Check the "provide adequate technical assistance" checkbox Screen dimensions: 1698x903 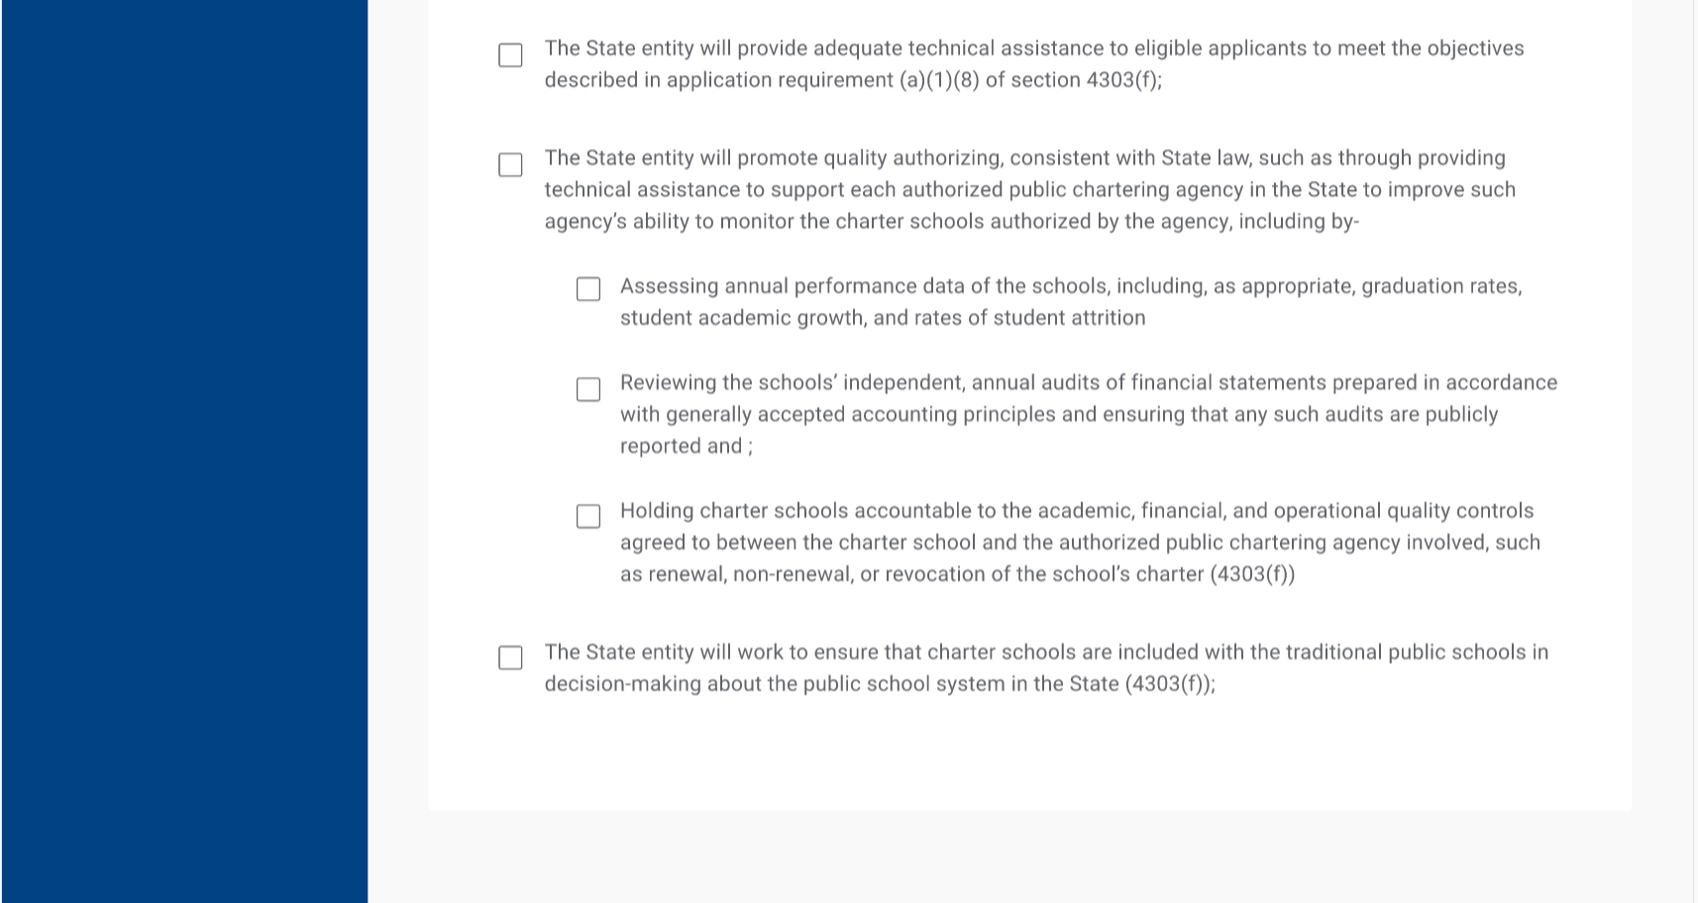point(510,55)
